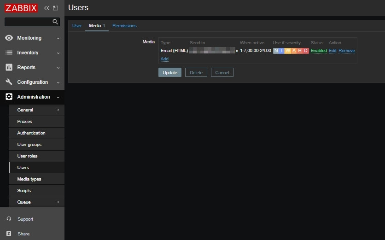Open Authentication settings
The image size is (385, 240).
coord(36,133)
